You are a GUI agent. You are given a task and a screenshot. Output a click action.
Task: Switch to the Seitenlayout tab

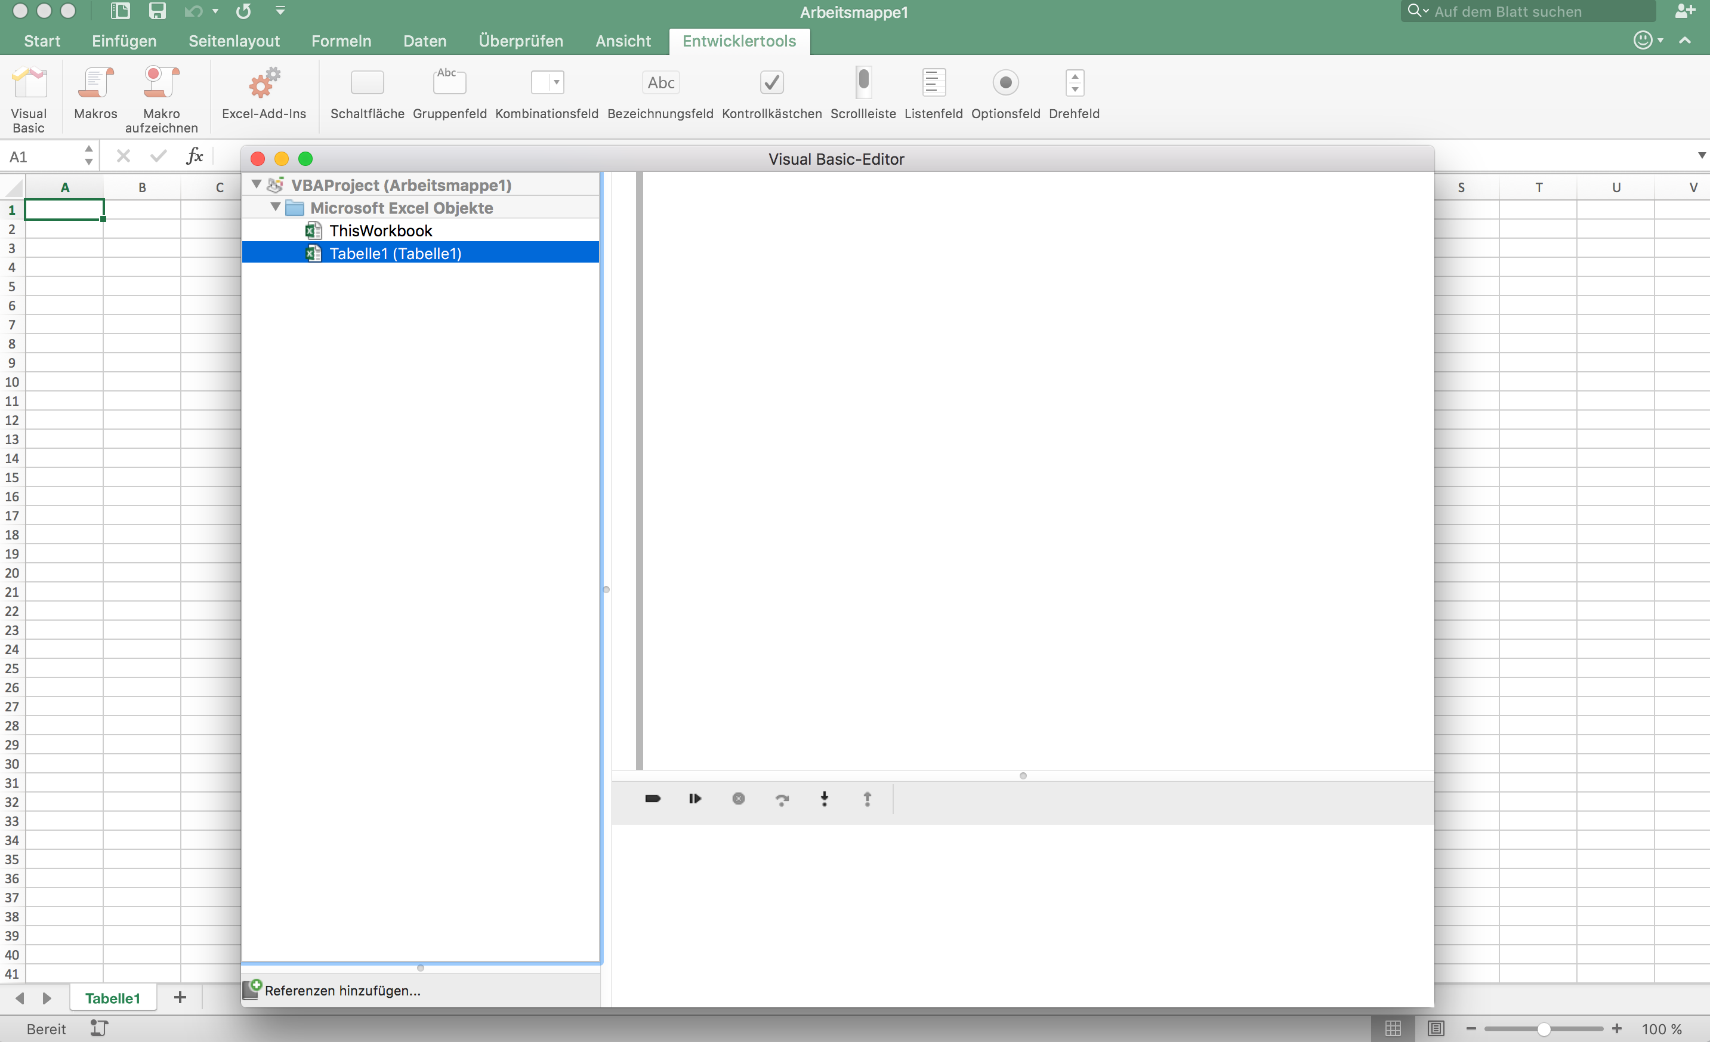click(x=234, y=41)
